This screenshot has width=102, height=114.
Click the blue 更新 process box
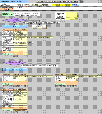click(15, 26)
